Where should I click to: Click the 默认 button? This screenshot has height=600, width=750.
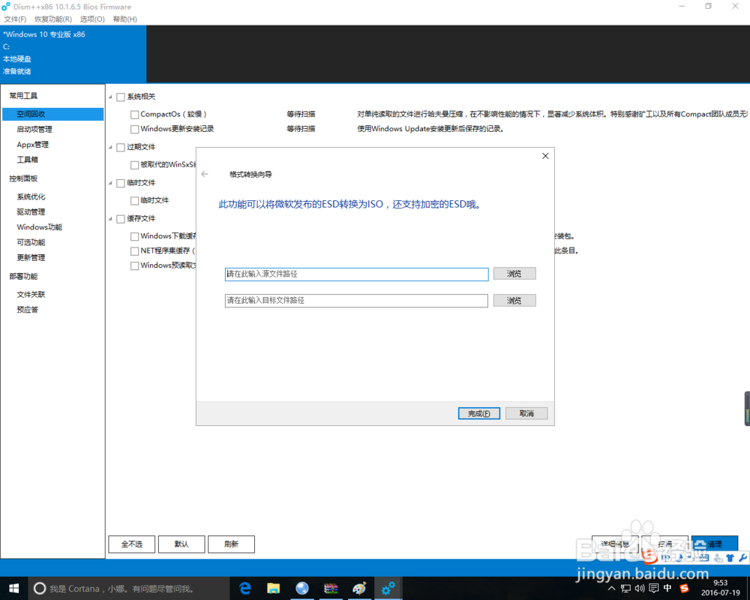(x=181, y=544)
